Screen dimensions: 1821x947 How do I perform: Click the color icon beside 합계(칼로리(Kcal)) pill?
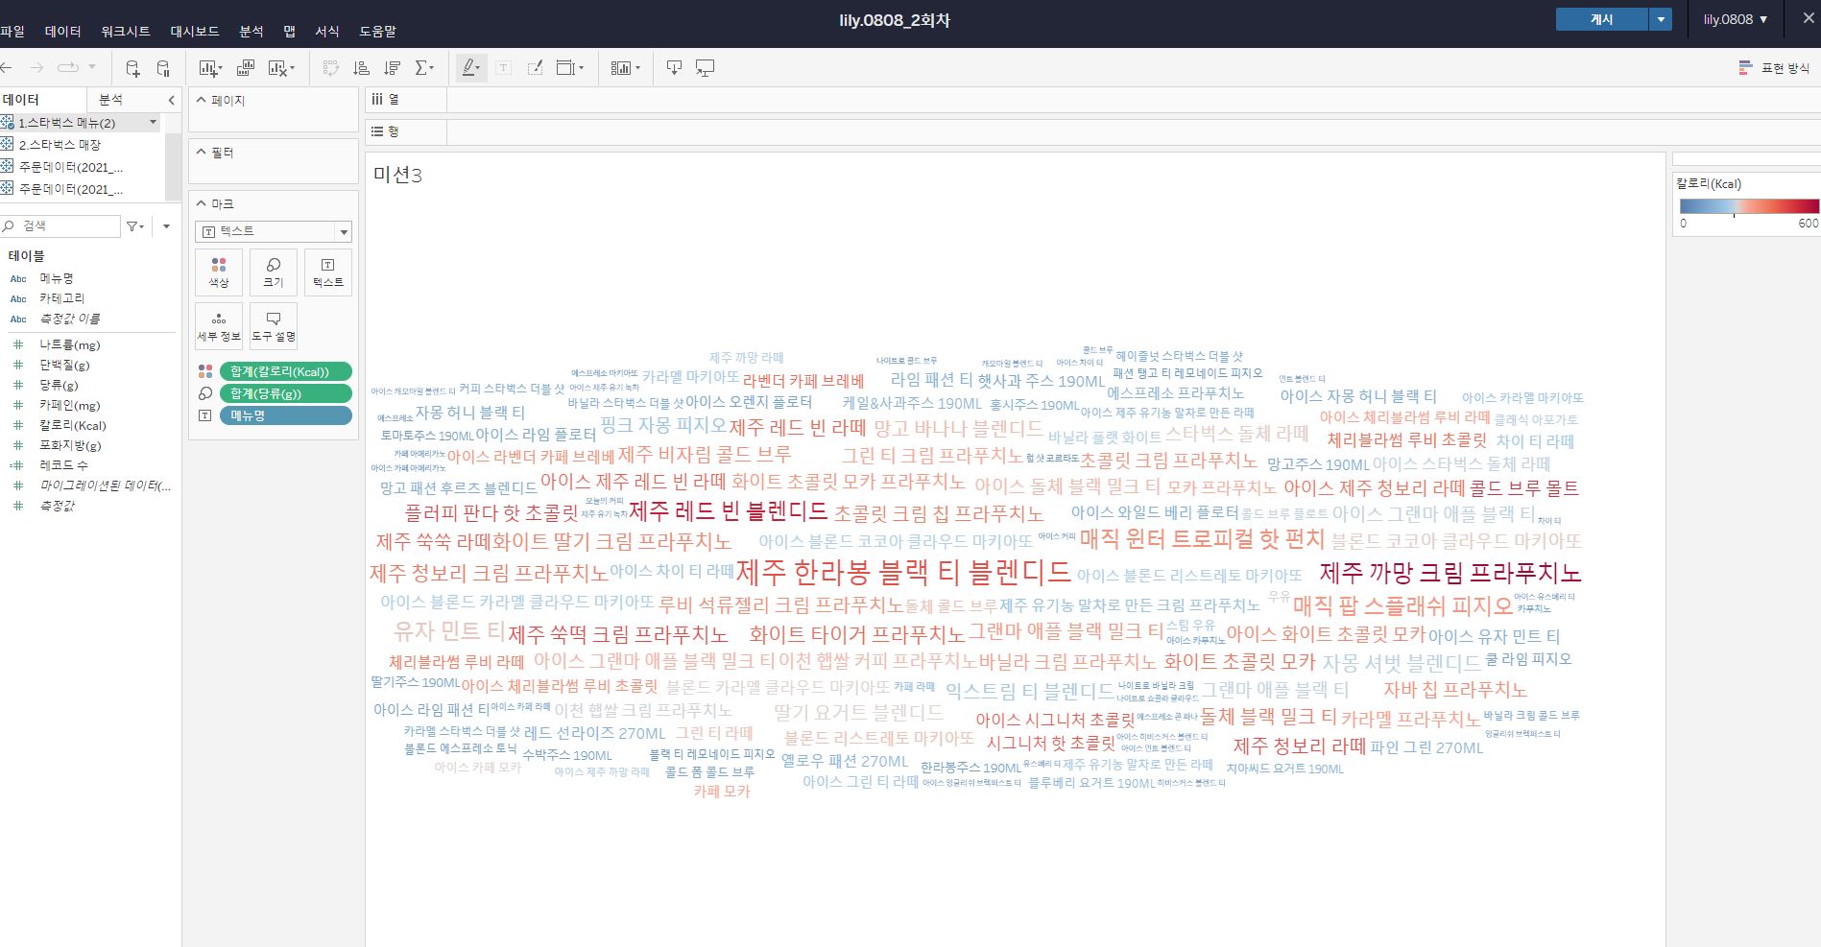click(x=205, y=372)
